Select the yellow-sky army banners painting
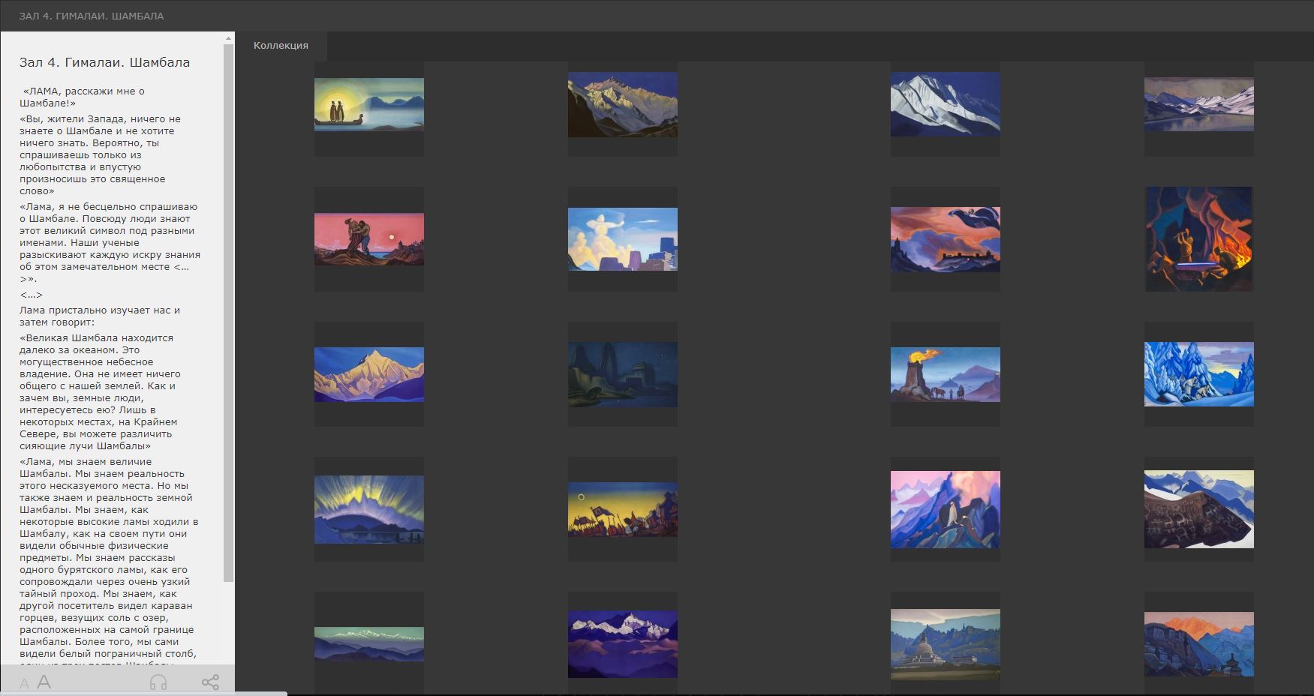This screenshot has width=1314, height=696. [622, 509]
